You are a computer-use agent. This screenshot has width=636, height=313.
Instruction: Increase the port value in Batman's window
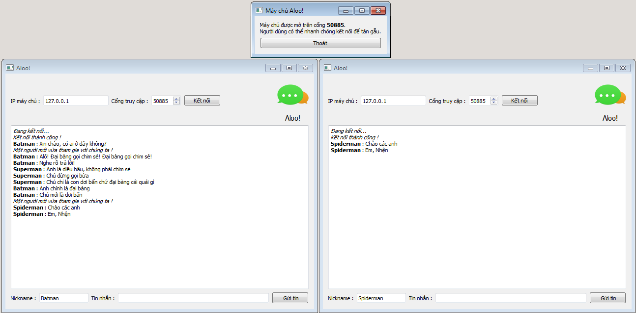click(176, 99)
